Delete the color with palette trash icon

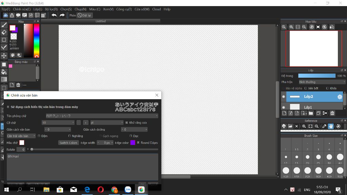(x=18, y=85)
